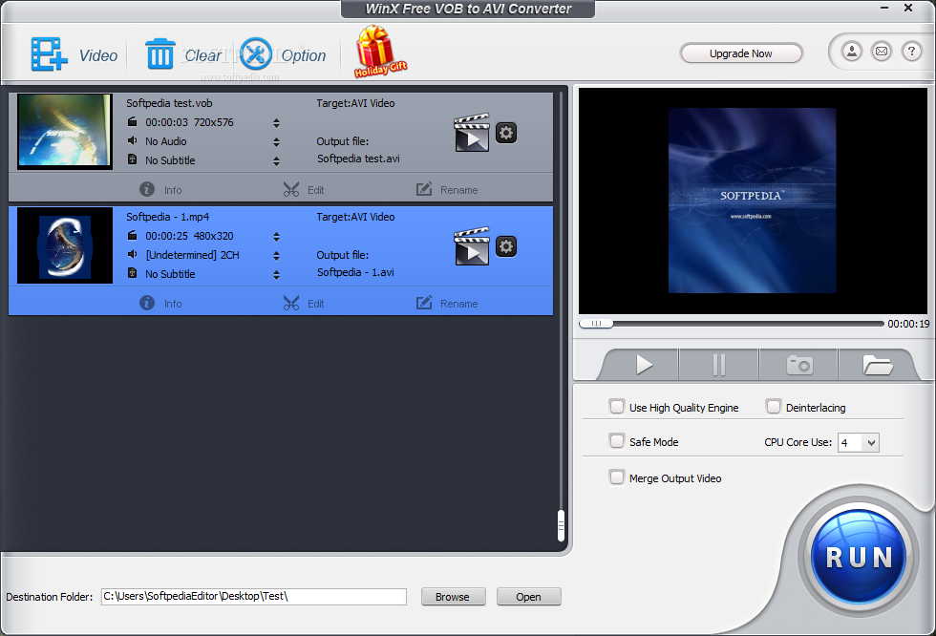Click 'Target:AVI Video' for Softpedia - 1.mp4

pyautogui.click(x=355, y=217)
